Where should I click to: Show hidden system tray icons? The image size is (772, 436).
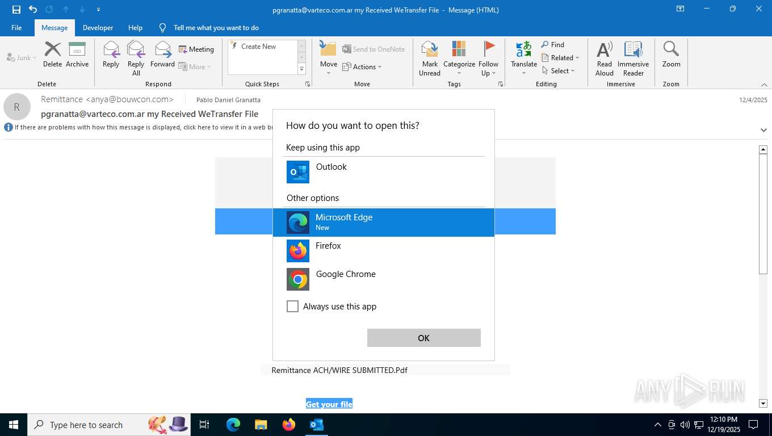click(658, 425)
